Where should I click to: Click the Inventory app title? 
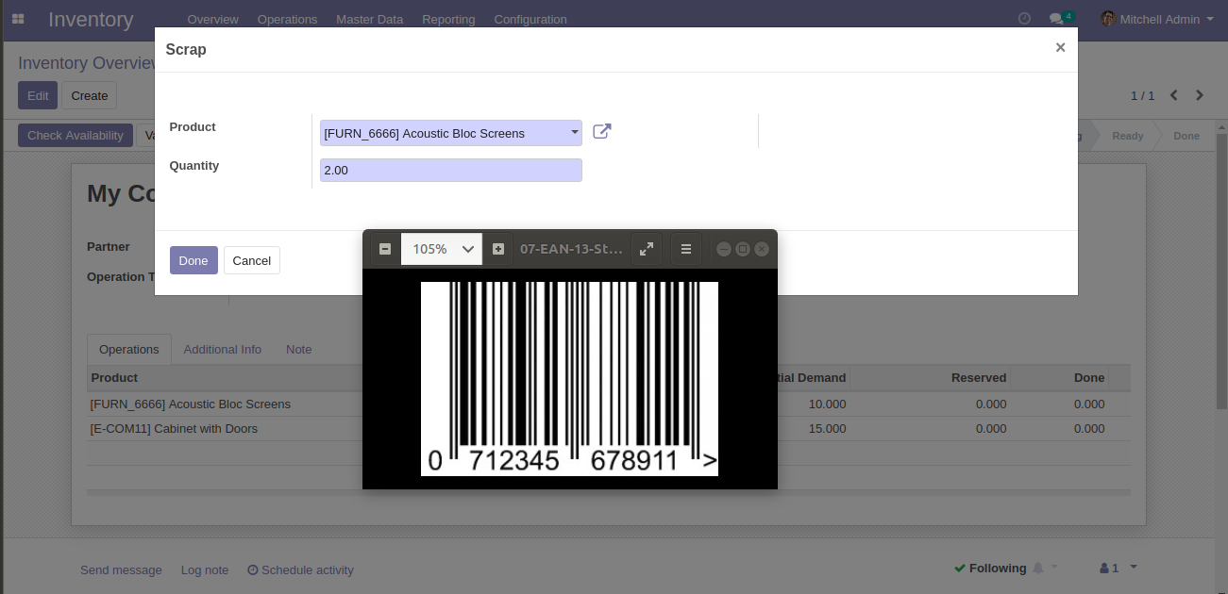click(x=91, y=19)
